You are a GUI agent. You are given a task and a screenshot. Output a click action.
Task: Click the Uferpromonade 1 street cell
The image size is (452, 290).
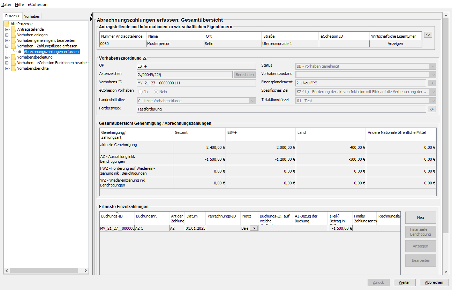(x=290, y=44)
